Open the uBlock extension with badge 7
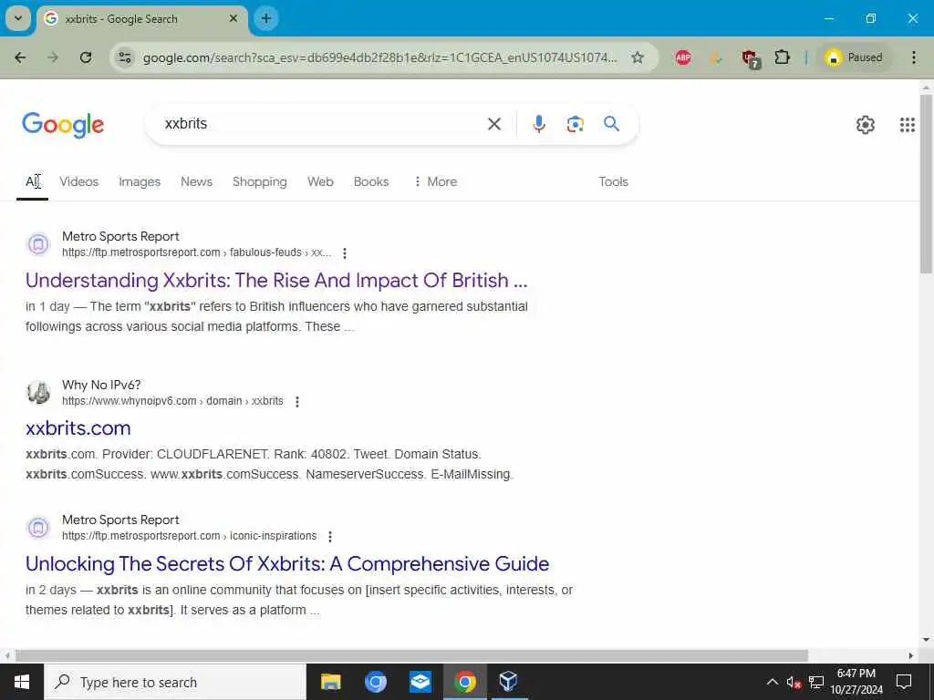 click(x=751, y=58)
